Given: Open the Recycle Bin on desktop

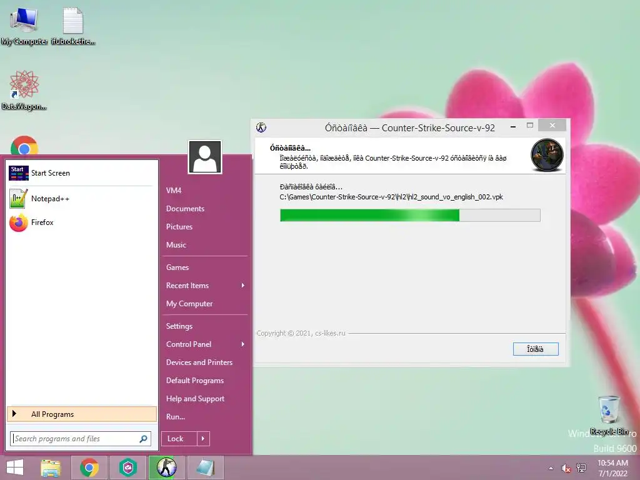Looking at the screenshot, I should (x=609, y=415).
